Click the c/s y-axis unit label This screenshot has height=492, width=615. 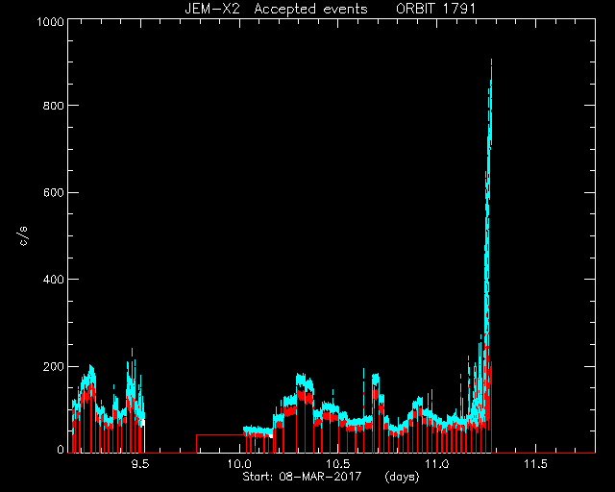tap(24, 235)
